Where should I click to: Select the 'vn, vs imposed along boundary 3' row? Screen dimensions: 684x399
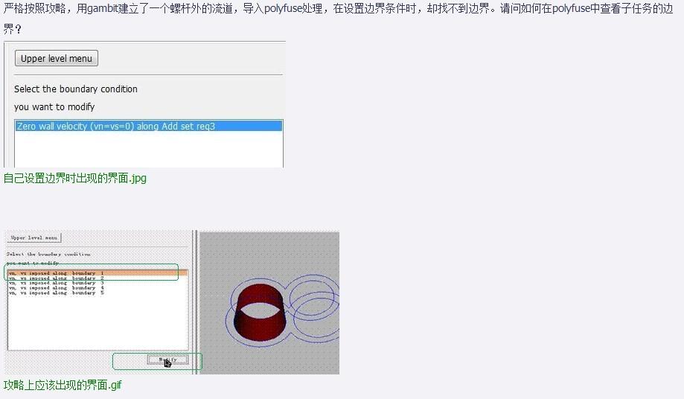98,283
